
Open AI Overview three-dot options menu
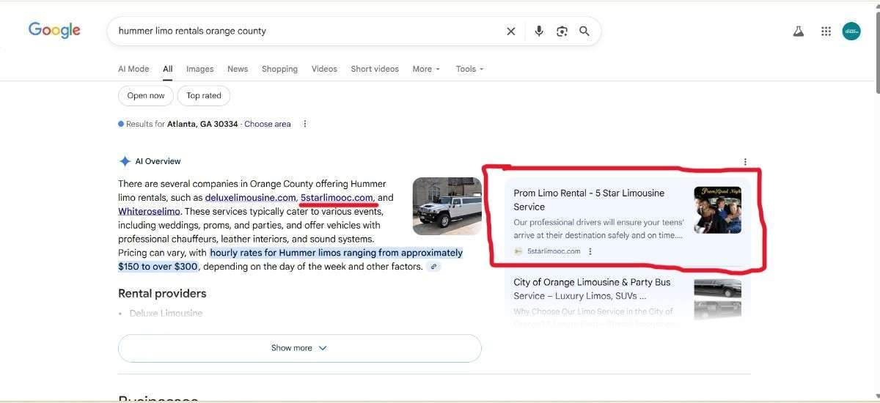coord(745,162)
